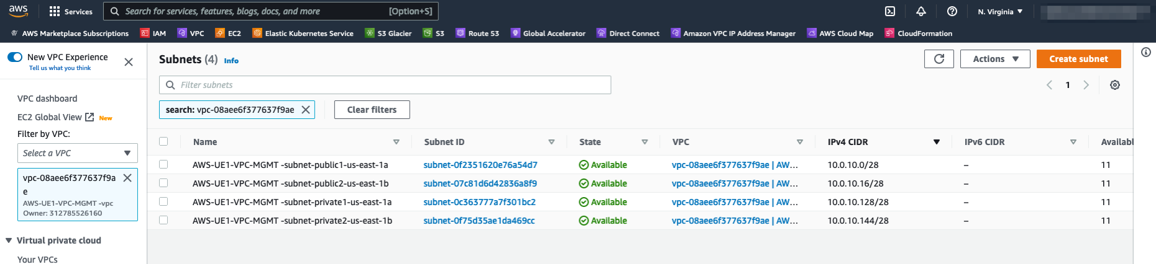This screenshot has width=1156, height=264.
Task: Open the info panel icon at right
Action: (1146, 52)
